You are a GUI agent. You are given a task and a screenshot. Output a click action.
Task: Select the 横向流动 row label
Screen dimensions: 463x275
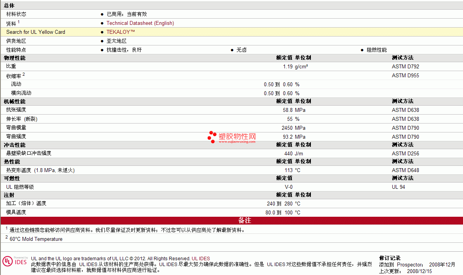tap(21, 93)
